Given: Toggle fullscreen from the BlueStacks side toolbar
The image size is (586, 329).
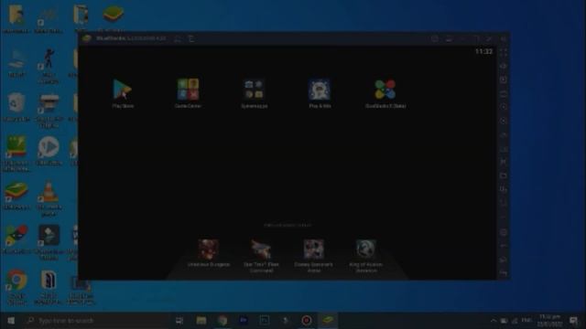Looking at the screenshot, I should click(504, 53).
